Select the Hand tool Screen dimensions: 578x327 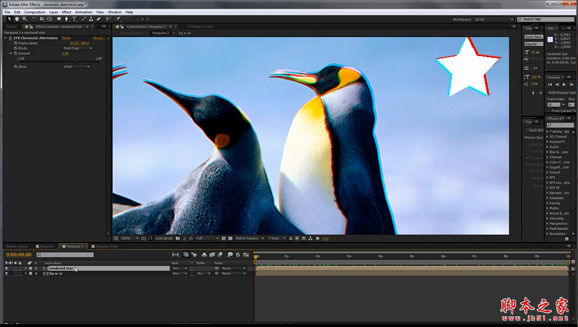point(17,19)
